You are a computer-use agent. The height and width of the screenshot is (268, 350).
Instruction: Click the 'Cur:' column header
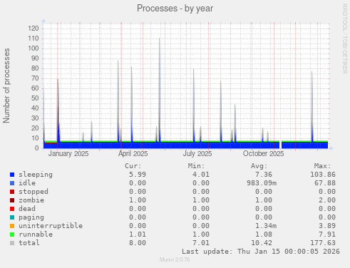[133, 166]
